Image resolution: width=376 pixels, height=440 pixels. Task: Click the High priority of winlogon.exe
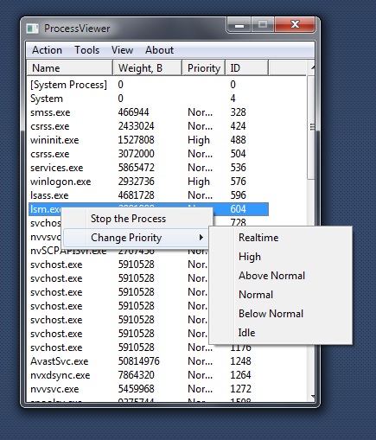pos(199,182)
